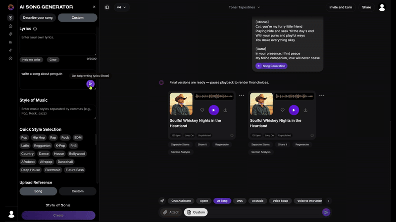Like the first song with heart icon

point(202,110)
